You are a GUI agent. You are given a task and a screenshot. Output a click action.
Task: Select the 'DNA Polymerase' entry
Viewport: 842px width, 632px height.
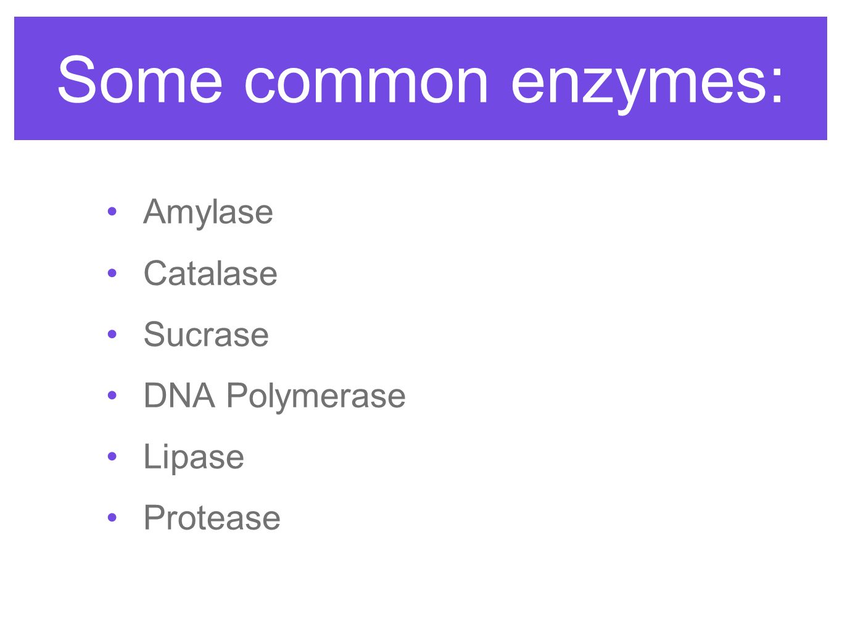[x=274, y=396]
